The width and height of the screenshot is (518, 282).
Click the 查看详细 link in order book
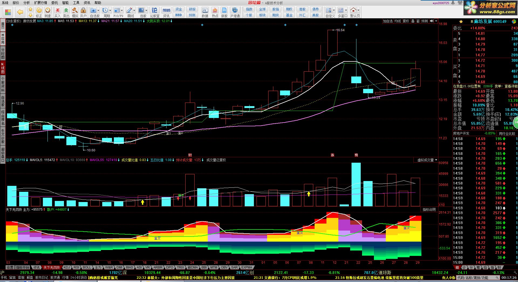(x=511, y=86)
